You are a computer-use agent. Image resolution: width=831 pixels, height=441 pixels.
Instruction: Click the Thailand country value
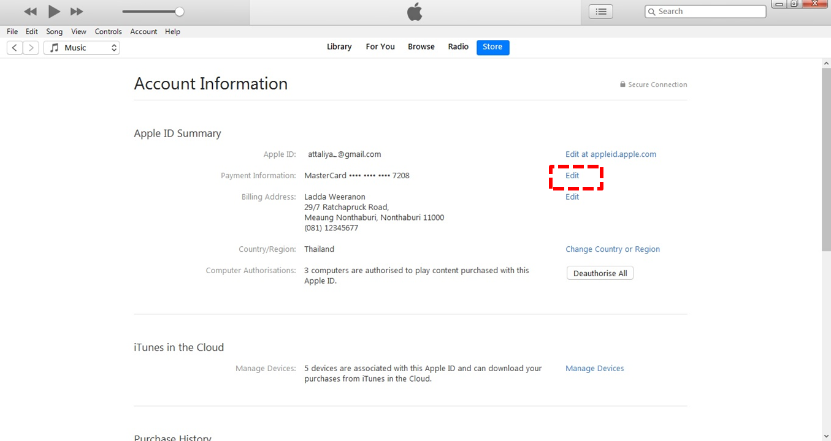pyautogui.click(x=320, y=249)
